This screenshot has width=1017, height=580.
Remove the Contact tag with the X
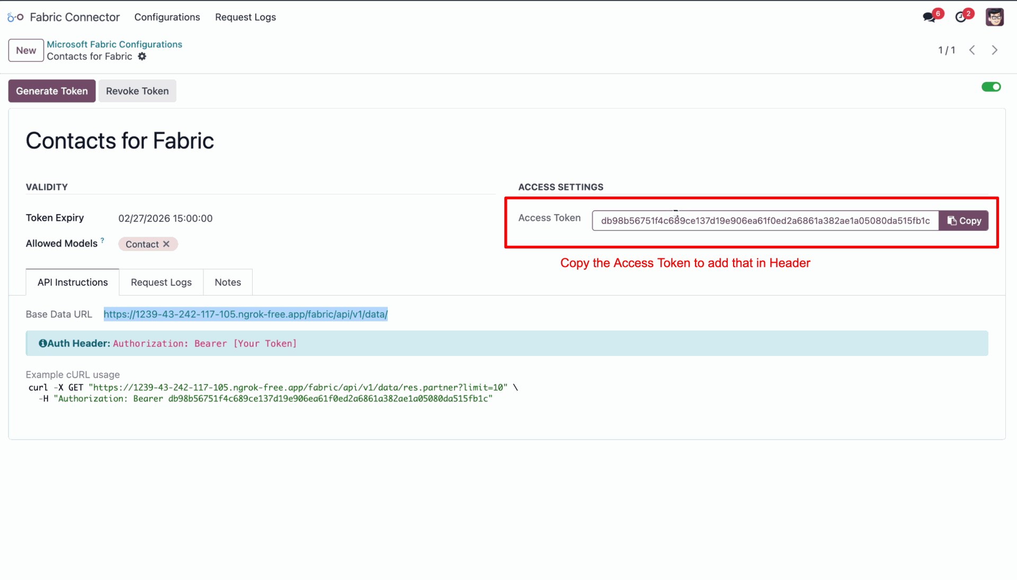166,244
